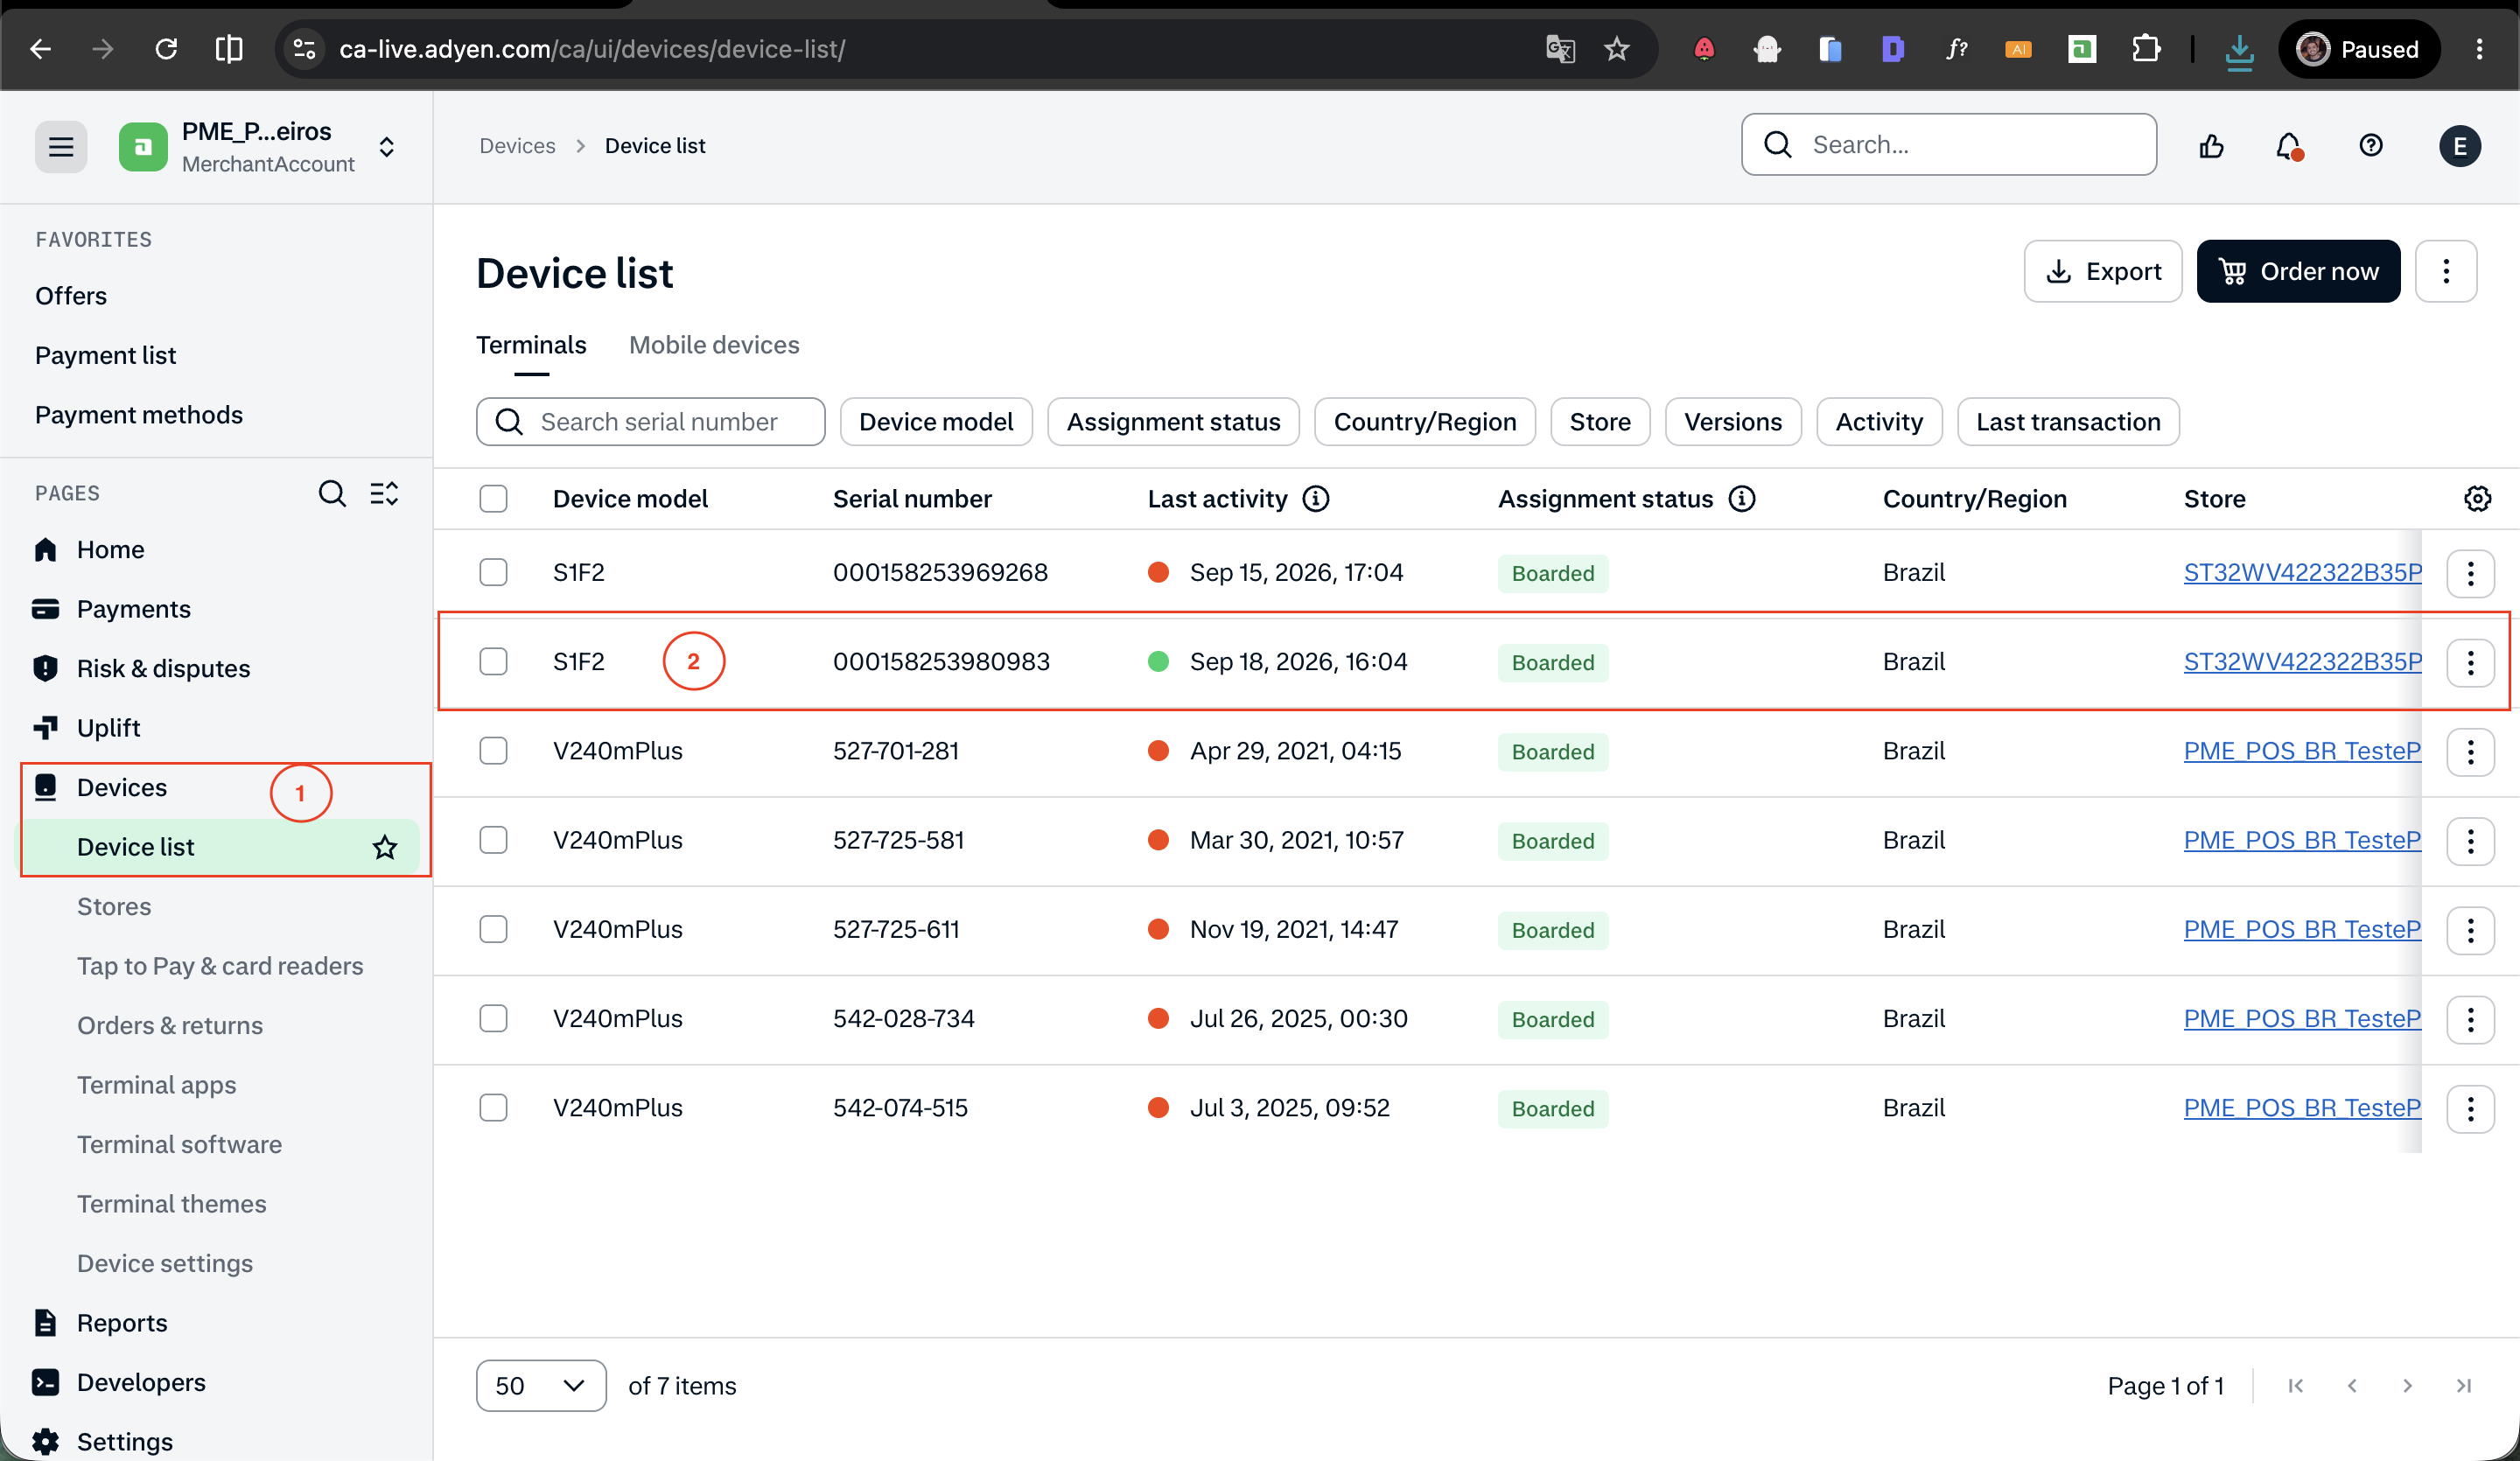Open the help question mark icon
The image size is (2520, 1461).
[2370, 146]
